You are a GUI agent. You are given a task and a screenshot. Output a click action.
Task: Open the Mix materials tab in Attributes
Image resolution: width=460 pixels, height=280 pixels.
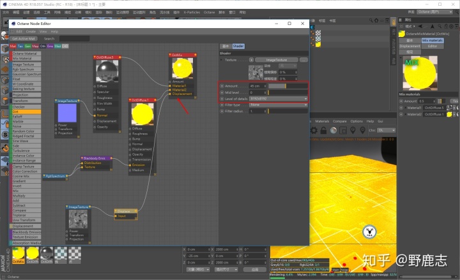pos(433,40)
